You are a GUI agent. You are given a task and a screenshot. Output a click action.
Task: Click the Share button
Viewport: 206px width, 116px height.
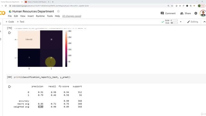[185, 13]
